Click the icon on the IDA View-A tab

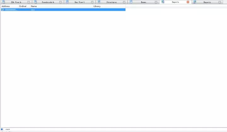point(4,2)
